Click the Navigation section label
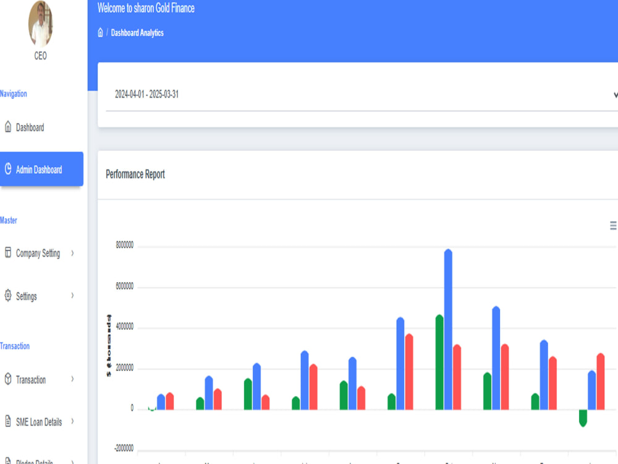The width and height of the screenshot is (618, 464). (14, 94)
